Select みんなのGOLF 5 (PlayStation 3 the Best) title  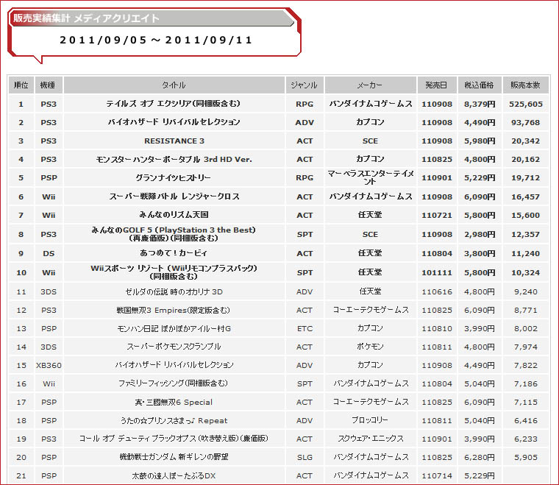pyautogui.click(x=174, y=234)
